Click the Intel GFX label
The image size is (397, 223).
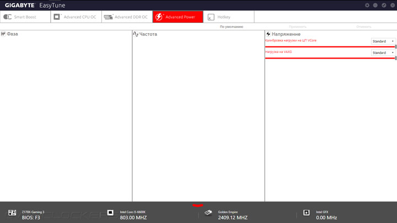(x=322, y=212)
